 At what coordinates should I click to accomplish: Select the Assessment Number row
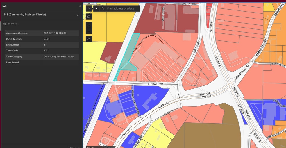(41, 33)
